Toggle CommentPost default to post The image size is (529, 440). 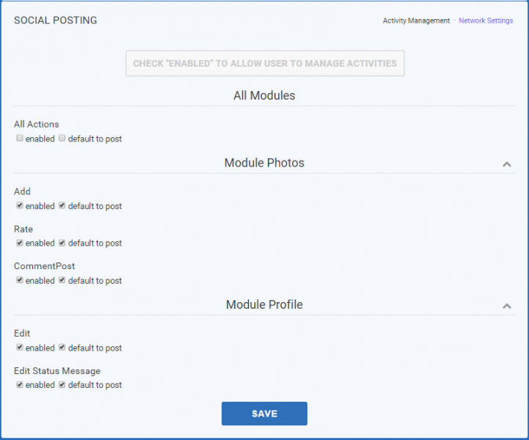tap(62, 280)
